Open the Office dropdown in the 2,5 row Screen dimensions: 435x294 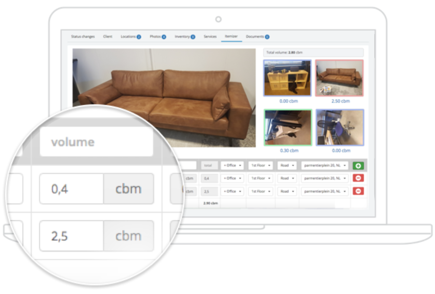pyautogui.click(x=232, y=191)
